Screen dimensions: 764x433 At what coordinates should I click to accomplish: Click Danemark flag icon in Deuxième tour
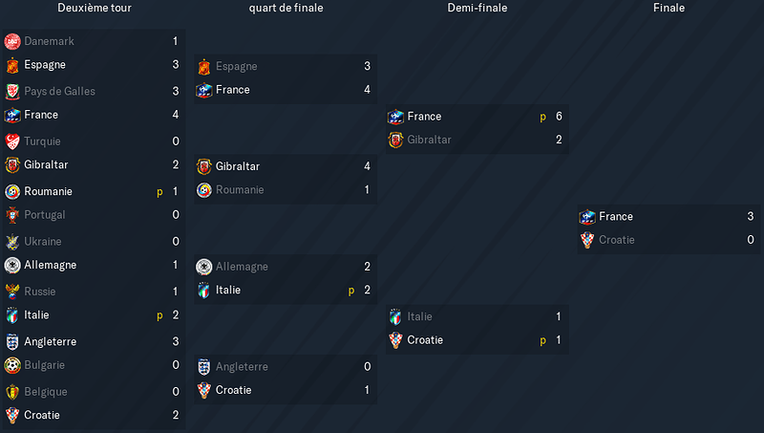click(x=12, y=41)
